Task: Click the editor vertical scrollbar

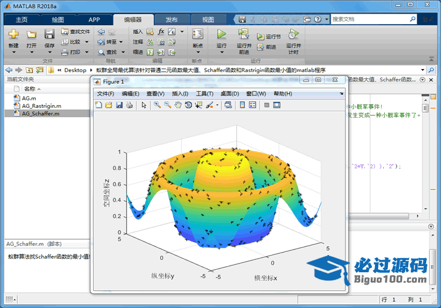Action: tap(425, 153)
